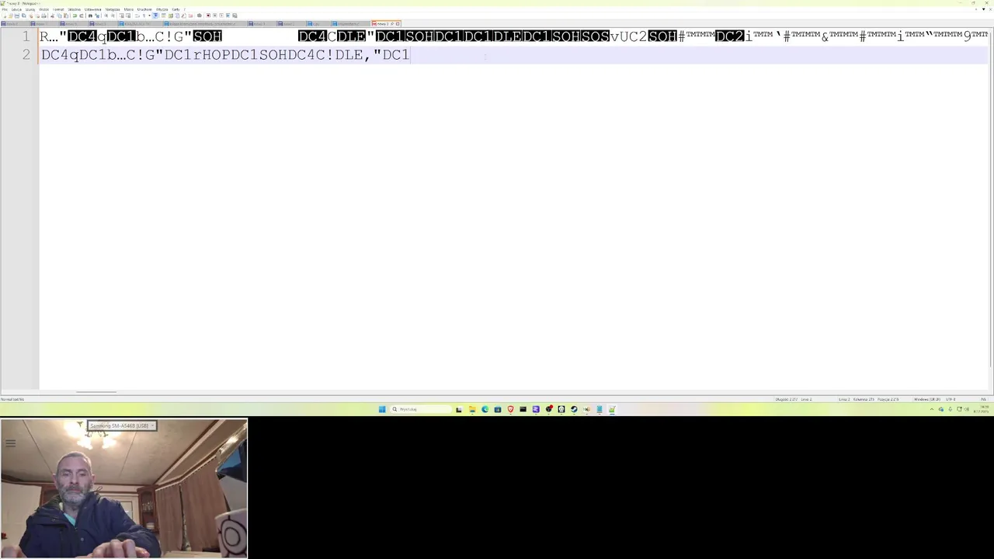The height and width of the screenshot is (559, 994).
Task: Open the Narzędzia menu
Action: [113, 9]
